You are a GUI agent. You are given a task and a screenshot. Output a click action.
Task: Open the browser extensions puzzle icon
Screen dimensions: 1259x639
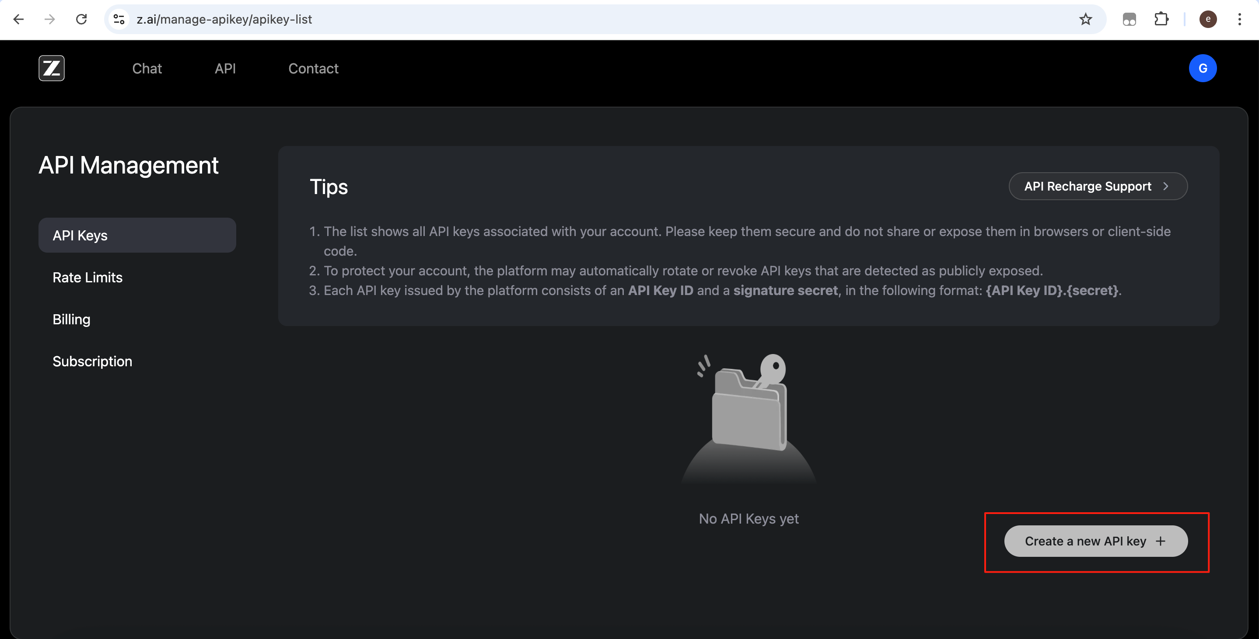pyautogui.click(x=1161, y=19)
